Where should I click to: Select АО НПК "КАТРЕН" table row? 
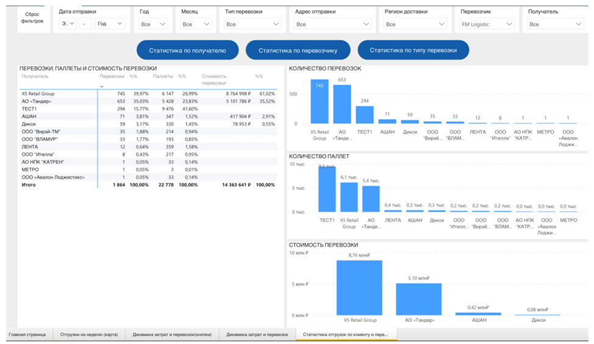point(148,162)
